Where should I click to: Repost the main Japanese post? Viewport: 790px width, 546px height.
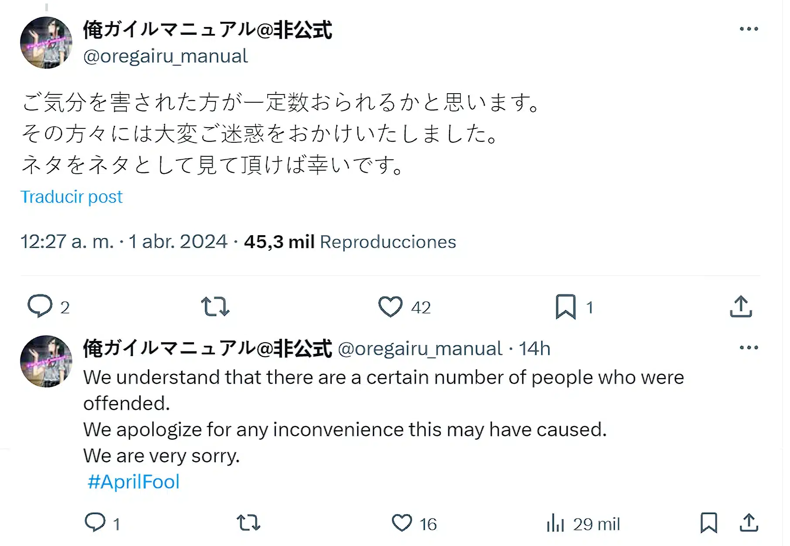(215, 307)
